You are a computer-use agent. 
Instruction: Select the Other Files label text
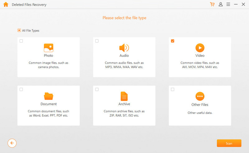[x=200, y=104]
